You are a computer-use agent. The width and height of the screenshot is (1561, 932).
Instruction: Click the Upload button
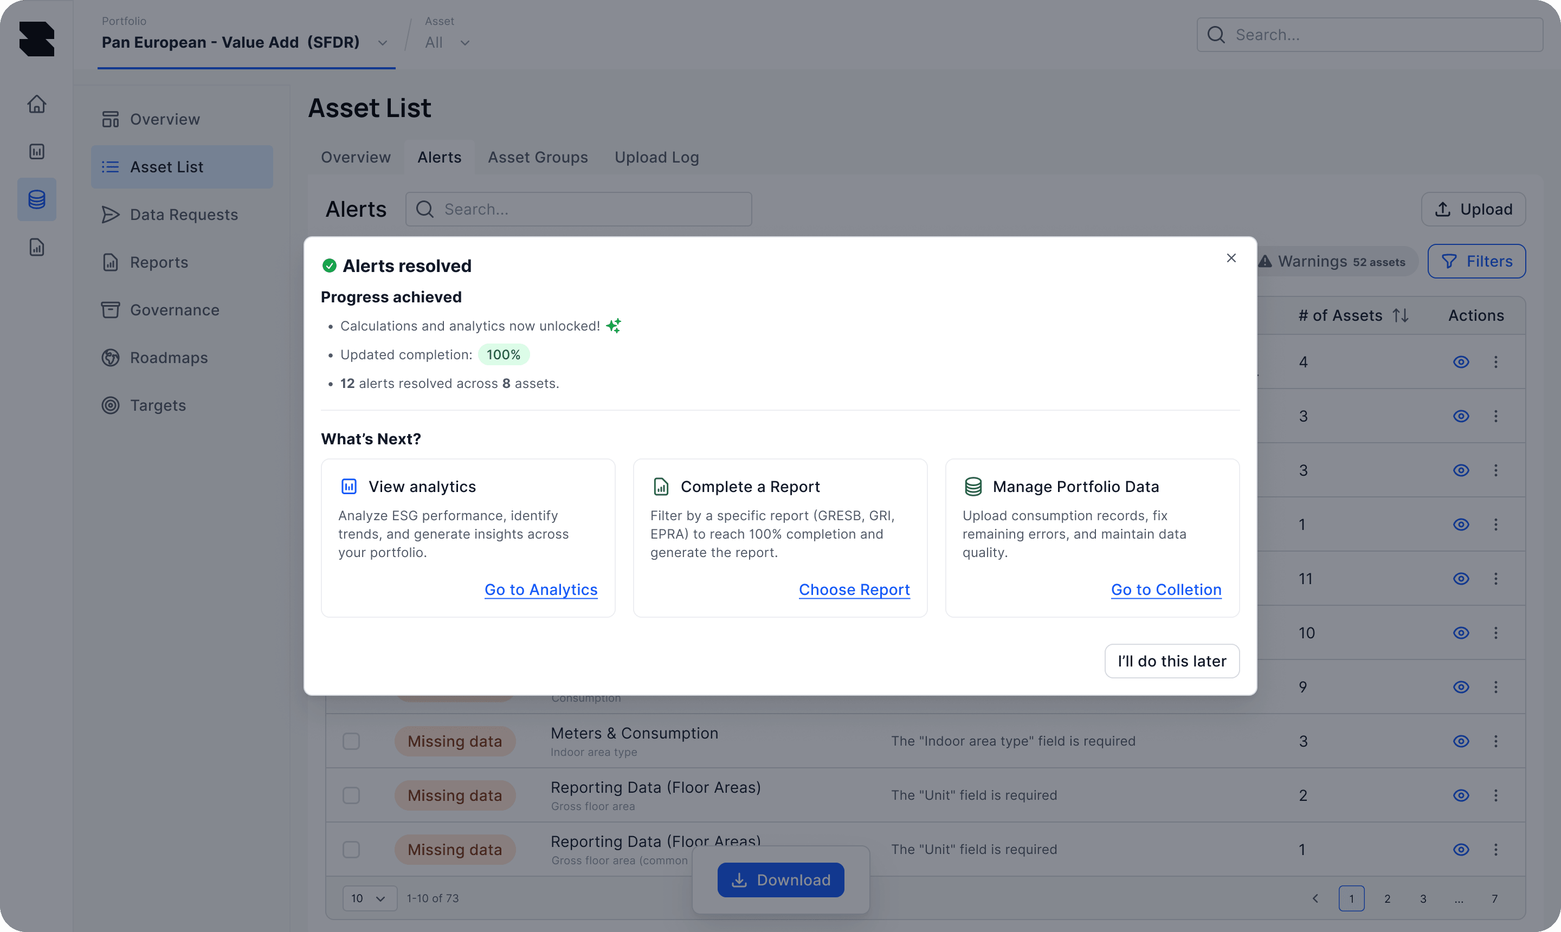[x=1473, y=209]
